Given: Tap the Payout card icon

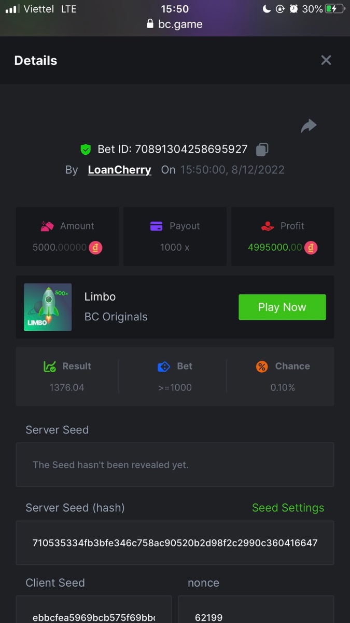Looking at the screenshot, I should (x=156, y=226).
